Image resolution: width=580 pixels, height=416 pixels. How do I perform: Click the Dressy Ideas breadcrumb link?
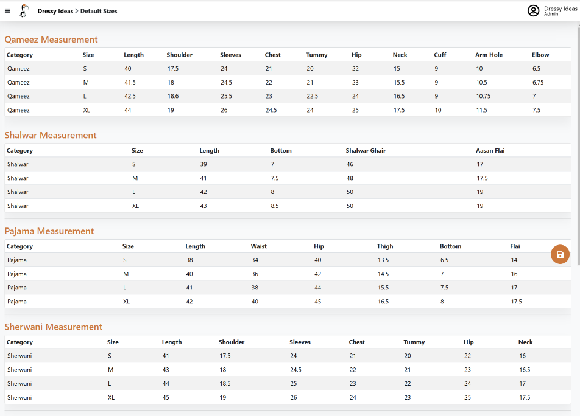click(55, 11)
